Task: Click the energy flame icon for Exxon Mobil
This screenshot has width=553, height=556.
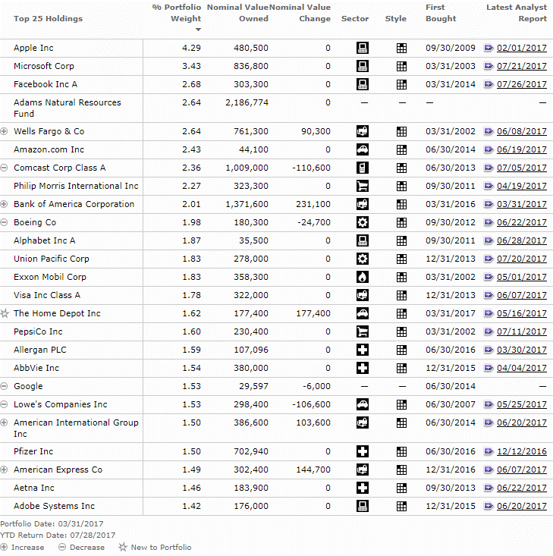Action: click(362, 277)
